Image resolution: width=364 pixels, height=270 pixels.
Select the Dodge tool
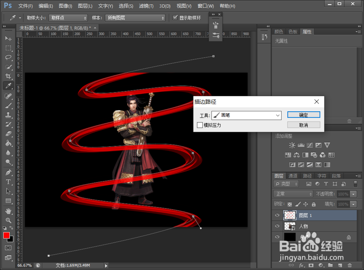coord(8,162)
